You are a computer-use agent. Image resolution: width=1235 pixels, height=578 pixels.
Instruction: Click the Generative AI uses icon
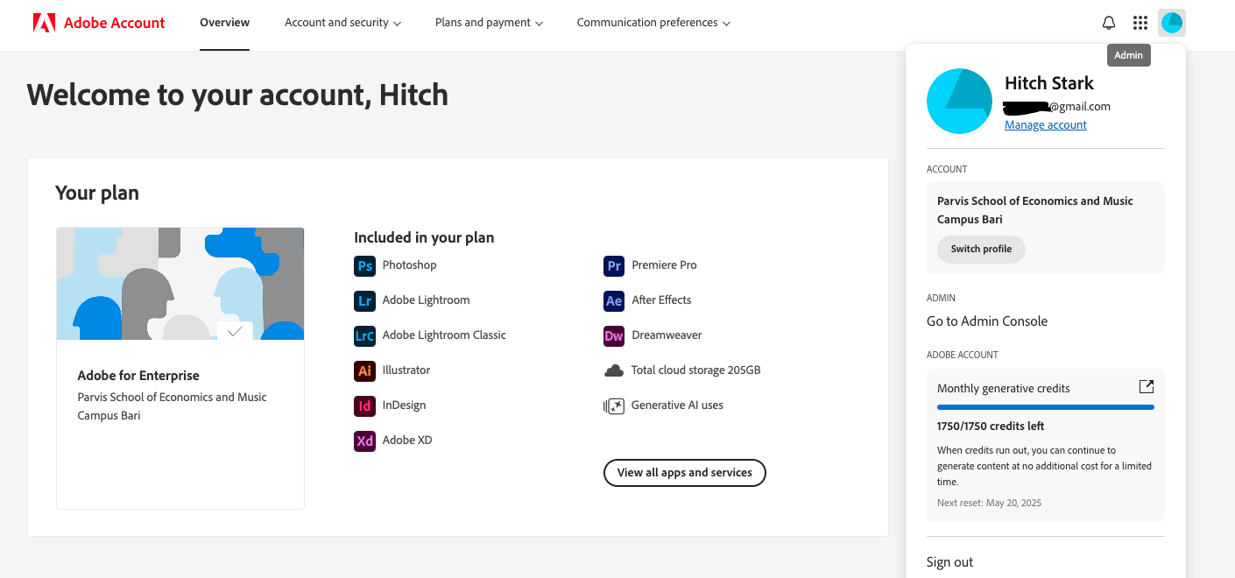pos(614,405)
